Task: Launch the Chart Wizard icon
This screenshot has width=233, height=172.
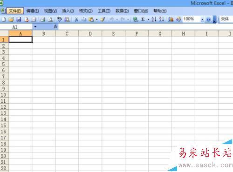Action: 171,20
